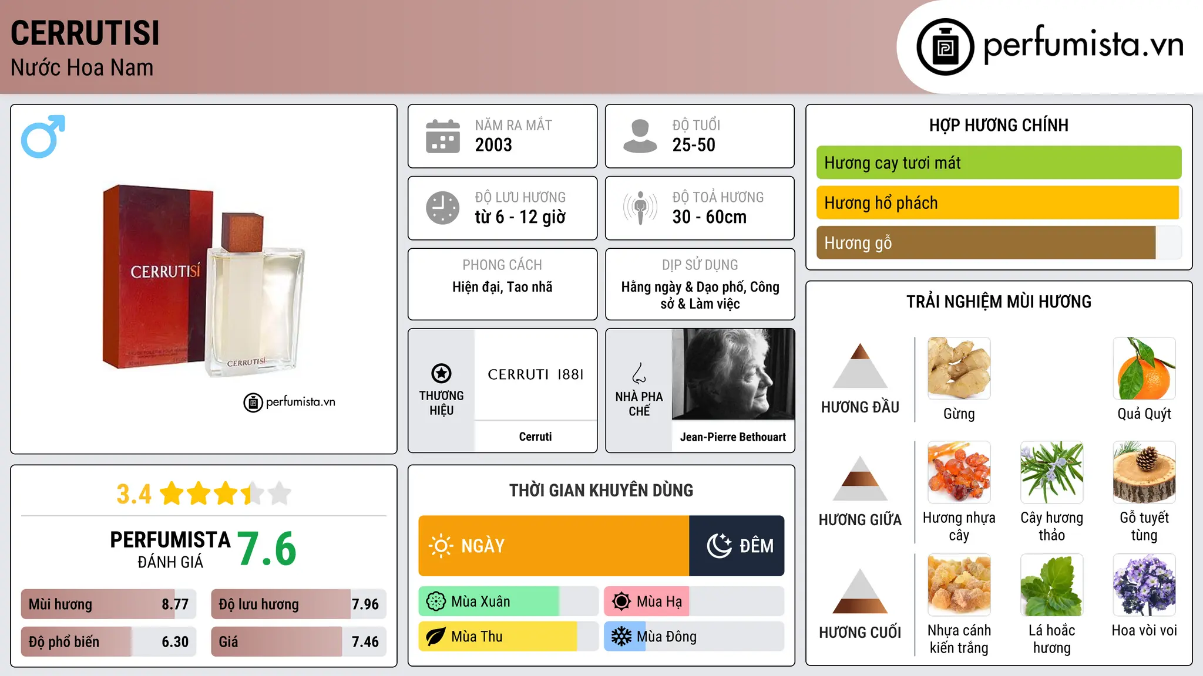Click the snowflake icon for Mùa Đông
Image resolution: width=1203 pixels, height=676 pixels.
[x=621, y=637]
